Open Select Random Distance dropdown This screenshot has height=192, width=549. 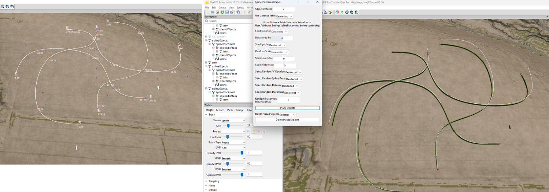click(290, 85)
